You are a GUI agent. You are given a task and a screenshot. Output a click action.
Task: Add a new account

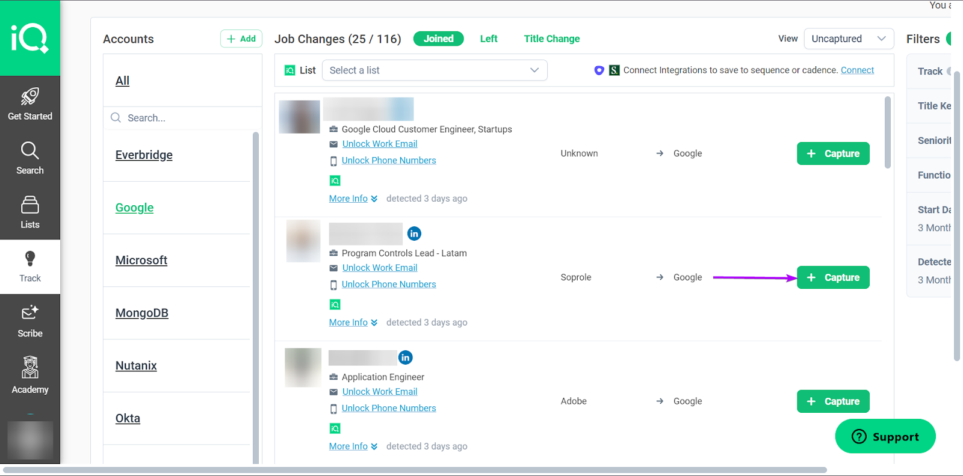click(x=241, y=39)
